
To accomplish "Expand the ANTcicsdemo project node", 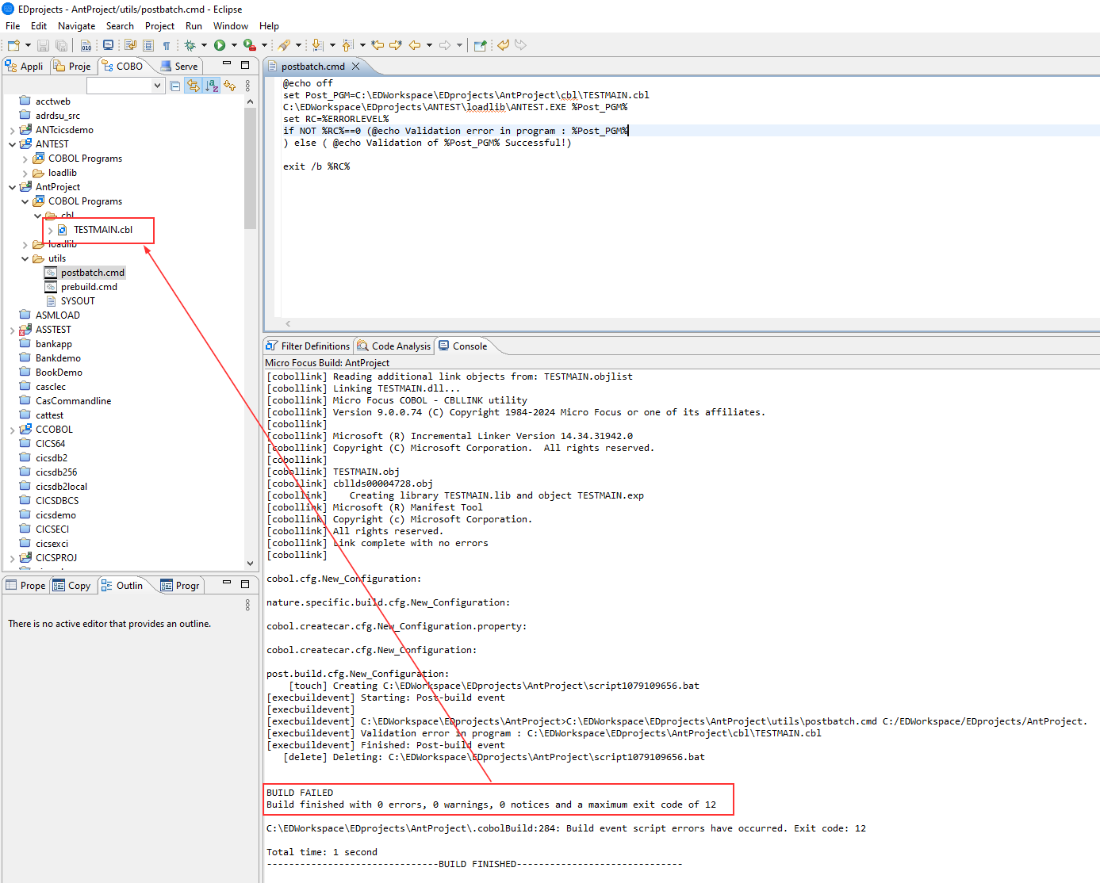I will click(x=12, y=130).
